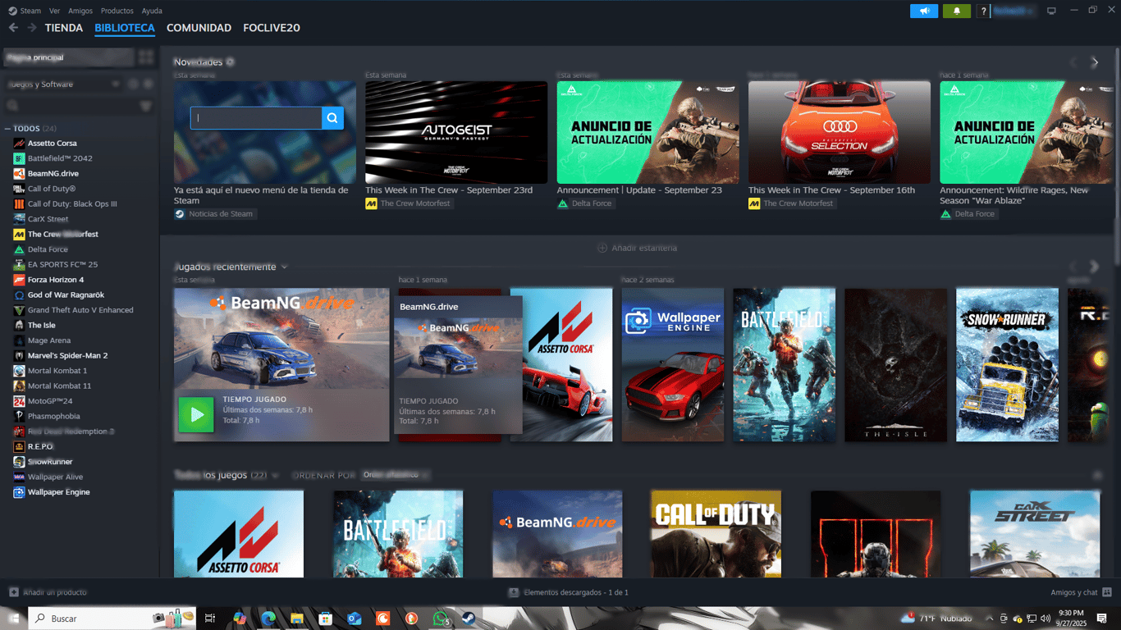Open notifications bell button
The height and width of the screenshot is (630, 1121).
[957, 11]
